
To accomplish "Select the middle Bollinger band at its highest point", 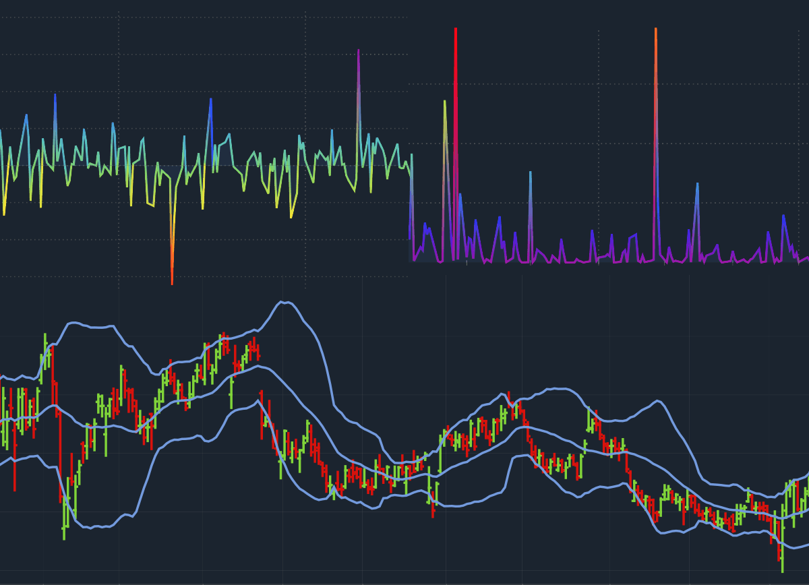I will click(x=258, y=367).
